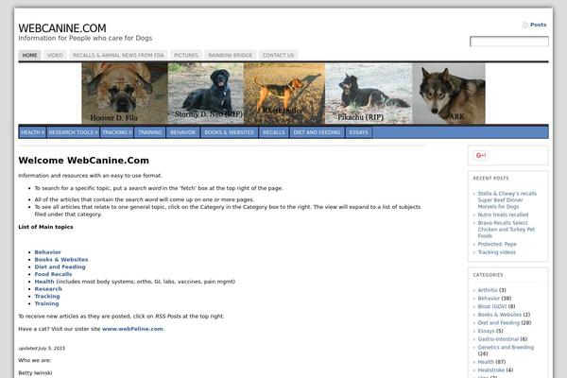Open Nutro treats recalled recent post
Screen dimensions: 567x378
coord(503,215)
